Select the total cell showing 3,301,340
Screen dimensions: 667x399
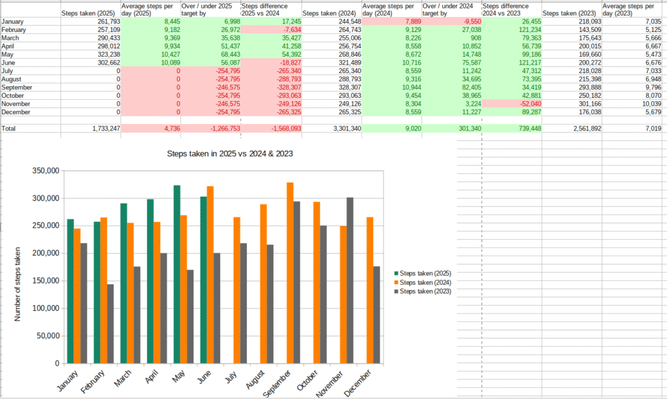[x=332, y=128]
